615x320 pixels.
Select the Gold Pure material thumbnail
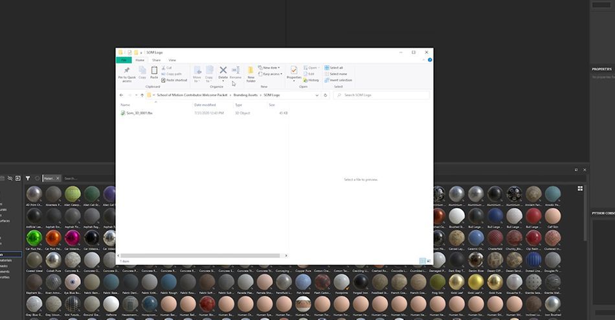[495, 284]
